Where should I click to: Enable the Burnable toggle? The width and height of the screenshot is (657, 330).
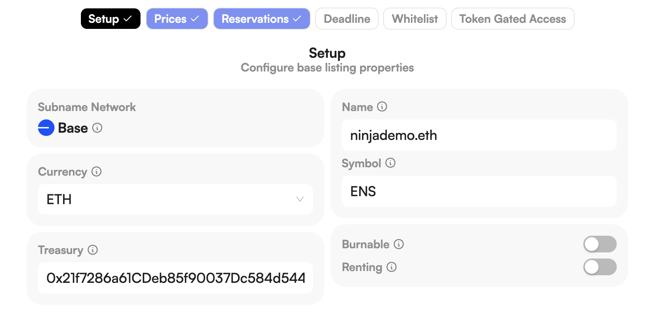tap(600, 244)
